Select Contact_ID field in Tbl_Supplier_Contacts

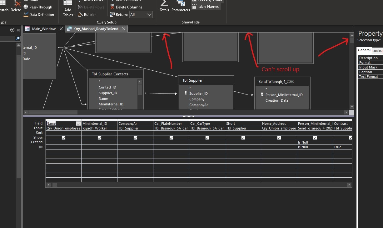(107, 87)
